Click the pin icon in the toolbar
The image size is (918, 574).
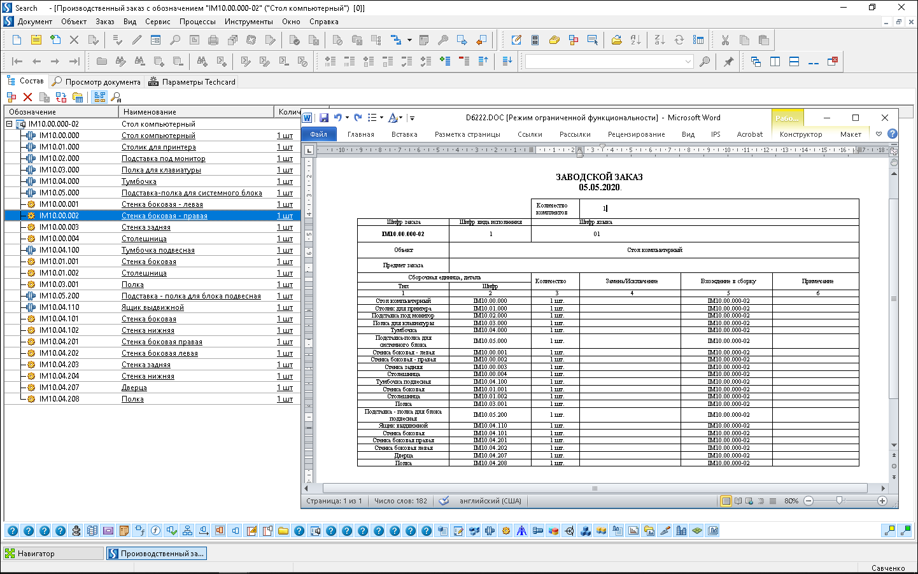(728, 62)
